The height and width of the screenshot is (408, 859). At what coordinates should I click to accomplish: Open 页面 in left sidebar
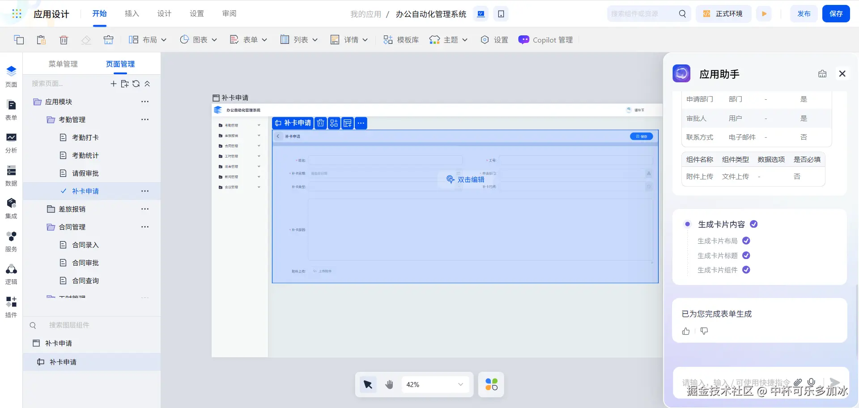[x=11, y=76]
